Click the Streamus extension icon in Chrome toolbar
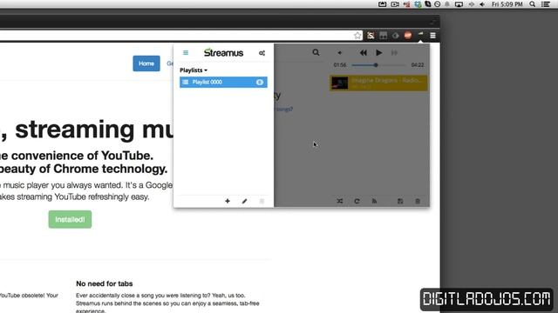 click(x=420, y=35)
